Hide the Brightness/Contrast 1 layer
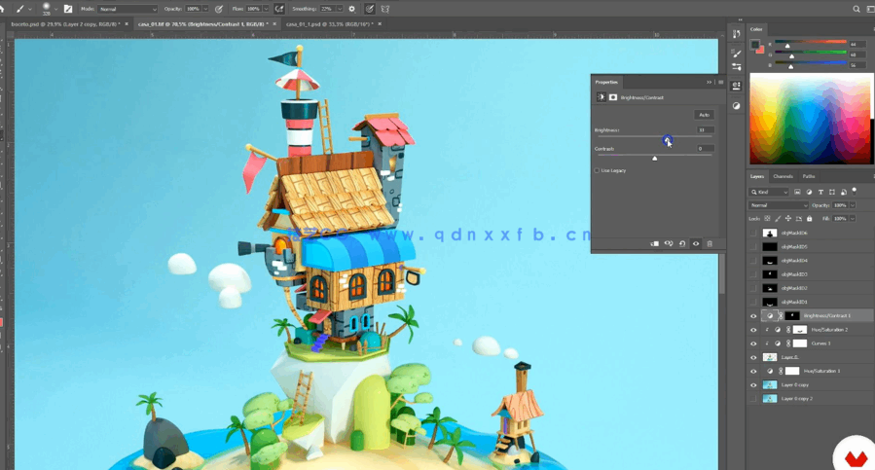The width and height of the screenshot is (875, 470). 753,316
